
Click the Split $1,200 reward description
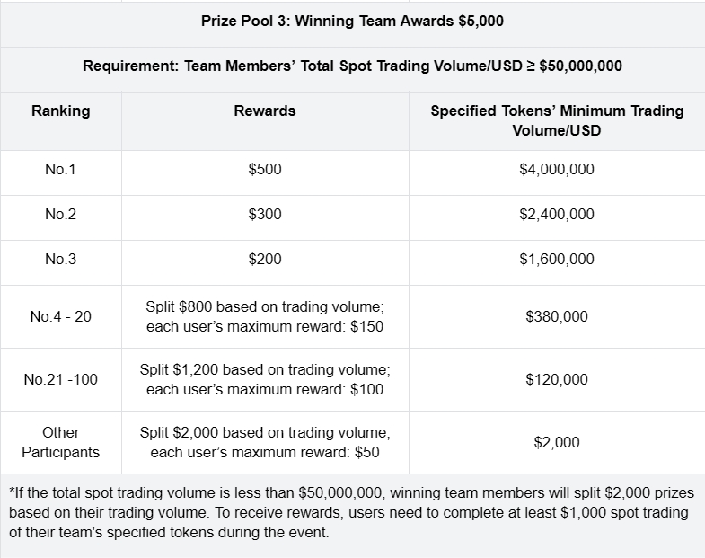click(x=265, y=379)
